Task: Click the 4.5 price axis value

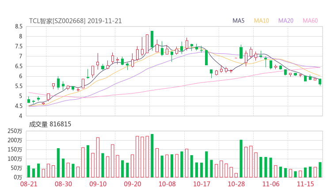Action: 19,106
